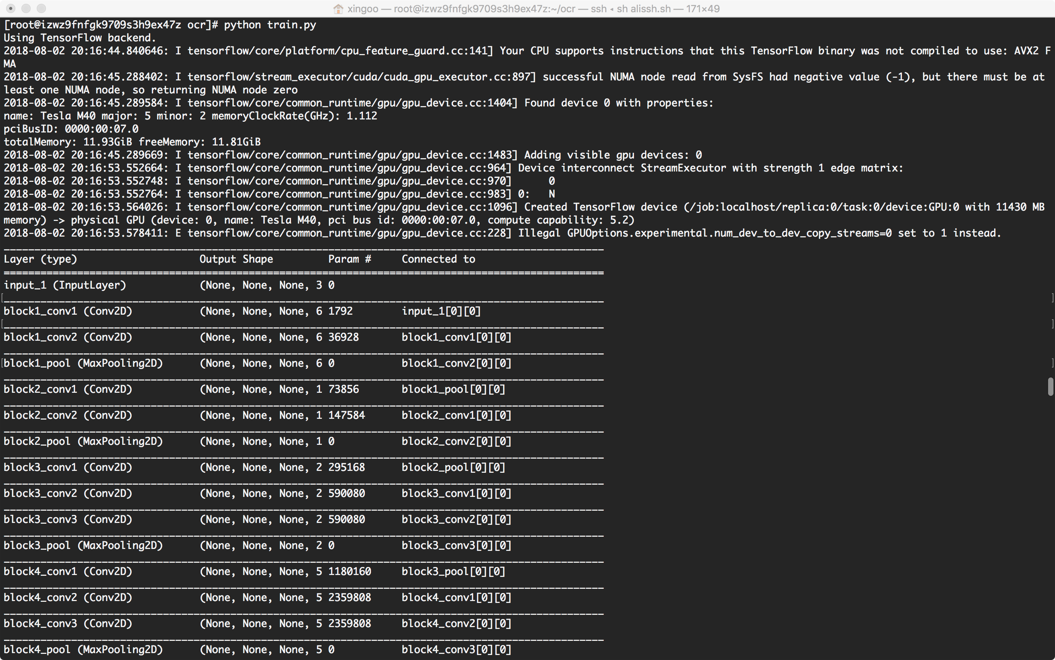The image size is (1055, 660).
Task: Click 'block1_conv1 (Conv2D)' row name
Action: pyautogui.click(x=68, y=311)
